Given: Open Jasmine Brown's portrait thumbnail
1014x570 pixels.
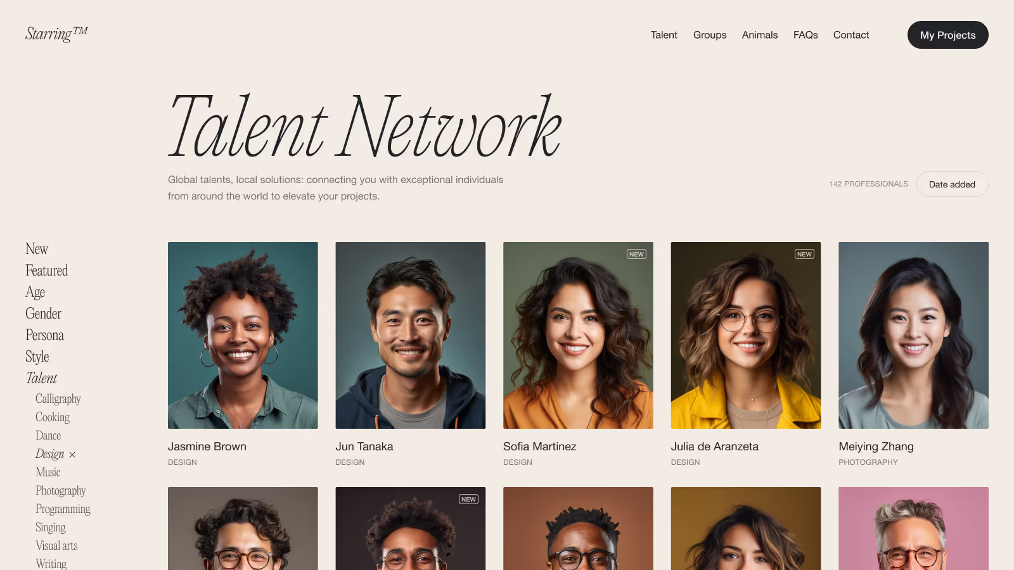Looking at the screenshot, I should pyautogui.click(x=243, y=335).
